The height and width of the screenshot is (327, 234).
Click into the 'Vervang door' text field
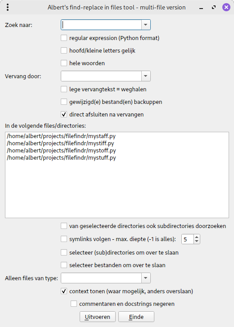pyautogui.click(x=101, y=76)
